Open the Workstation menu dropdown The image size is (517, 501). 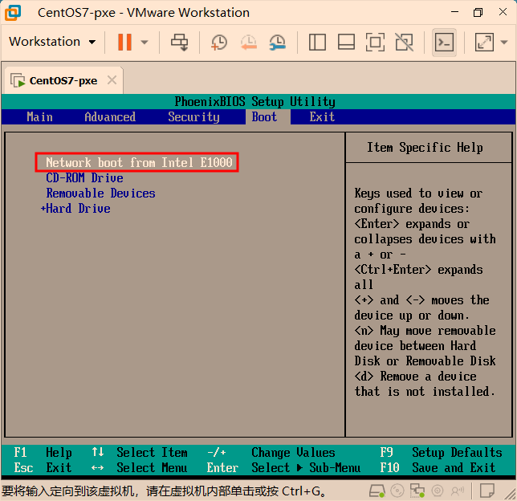pyautogui.click(x=52, y=42)
